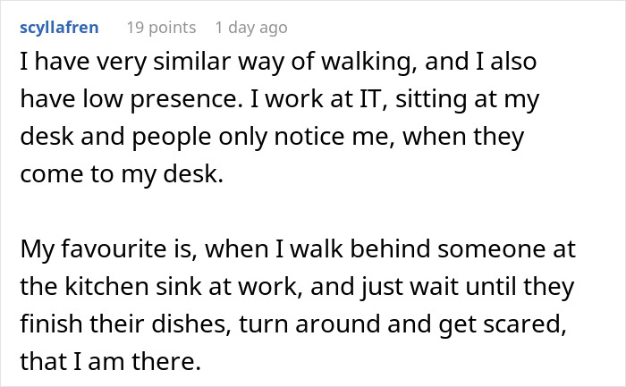This screenshot has height=387, width=626.
Task: Click the phrase sitting at my
Action: pyautogui.click(x=468, y=100)
